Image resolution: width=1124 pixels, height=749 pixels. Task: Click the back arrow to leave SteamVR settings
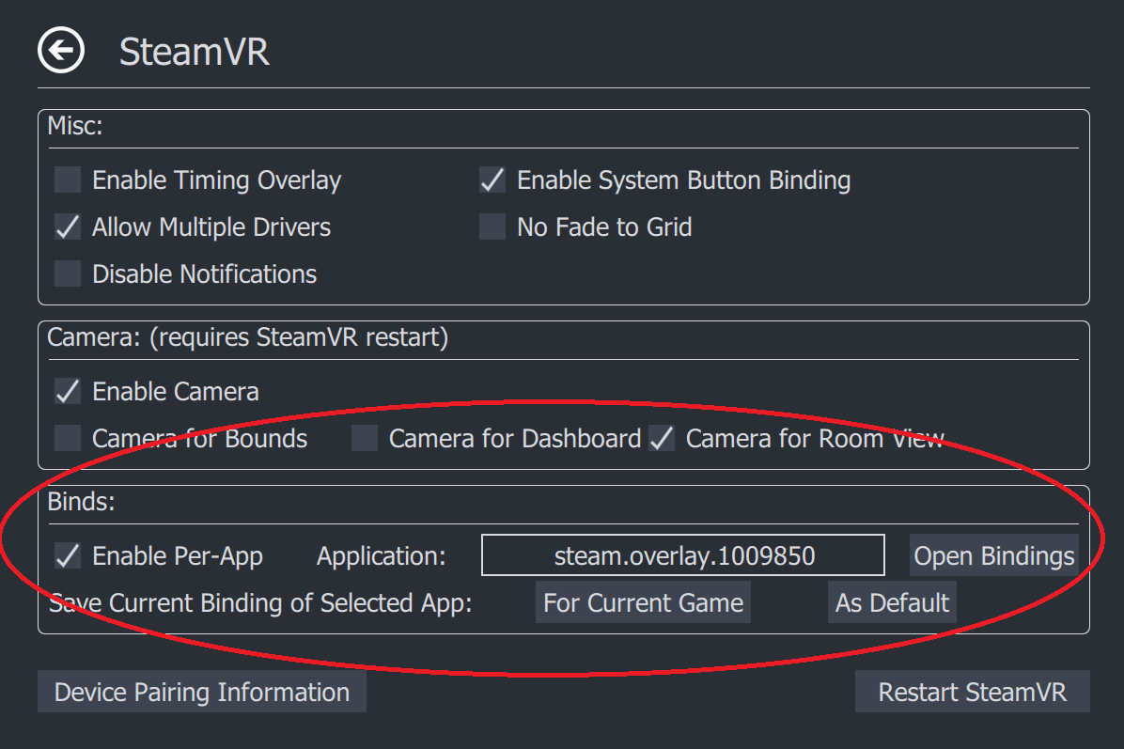click(x=60, y=51)
